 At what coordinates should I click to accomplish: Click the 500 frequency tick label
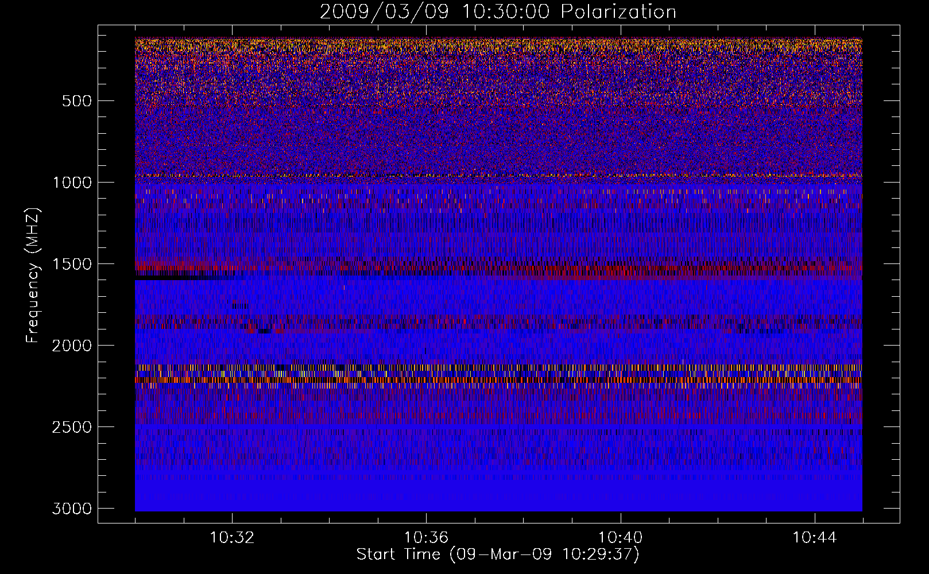77,101
